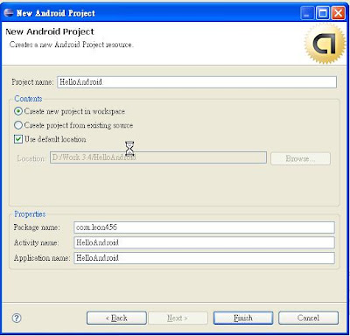Image resolution: width=350 pixels, height=336 pixels.
Task: Click the Application name field
Action: [204, 258]
